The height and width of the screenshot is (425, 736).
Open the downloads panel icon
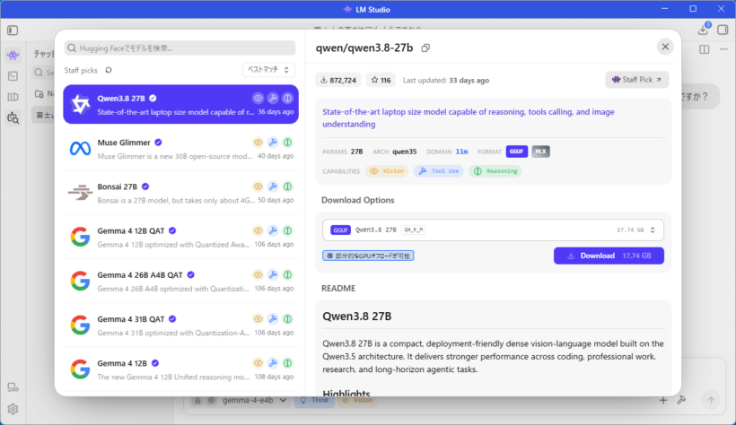coord(703,30)
